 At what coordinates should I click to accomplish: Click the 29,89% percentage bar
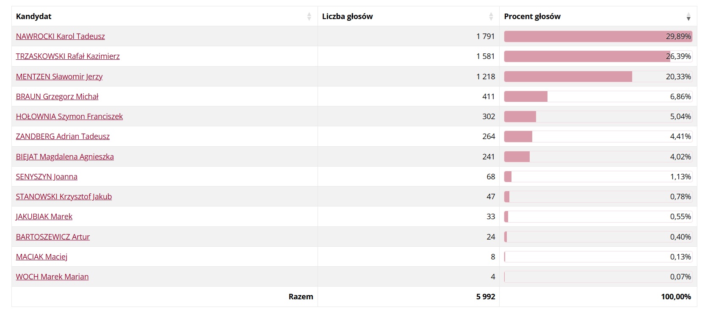point(598,36)
